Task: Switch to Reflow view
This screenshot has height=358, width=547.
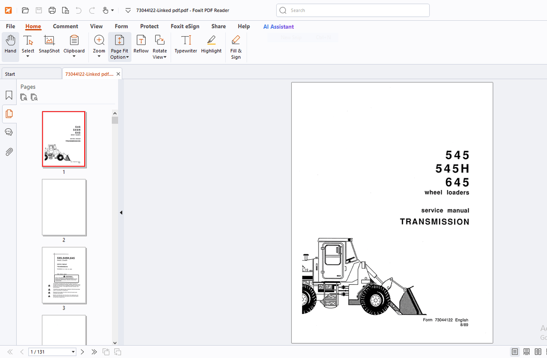Action: click(x=141, y=44)
